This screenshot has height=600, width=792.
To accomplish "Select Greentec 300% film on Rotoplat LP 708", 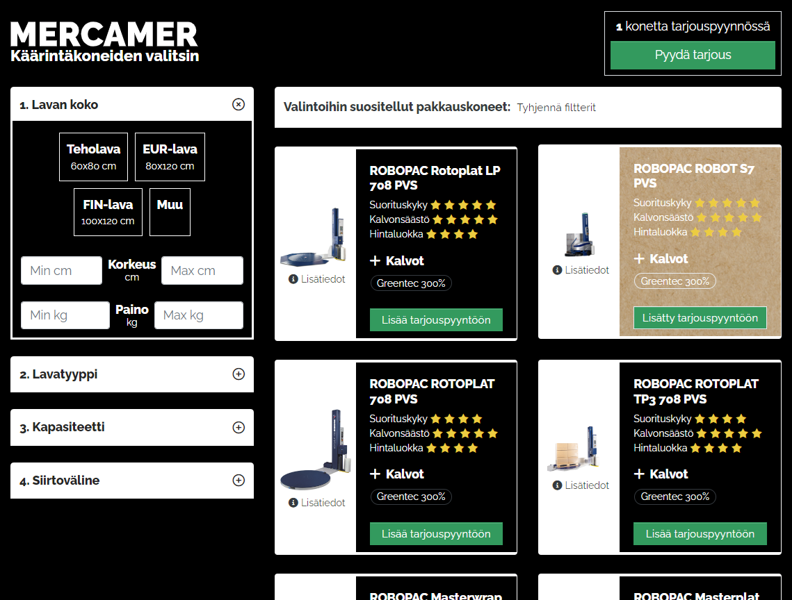I will click(411, 283).
